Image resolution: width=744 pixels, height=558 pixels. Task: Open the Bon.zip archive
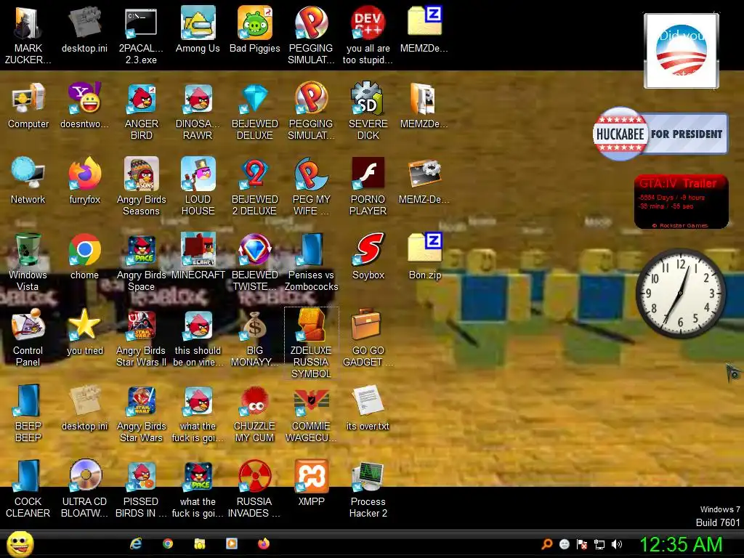(x=424, y=256)
